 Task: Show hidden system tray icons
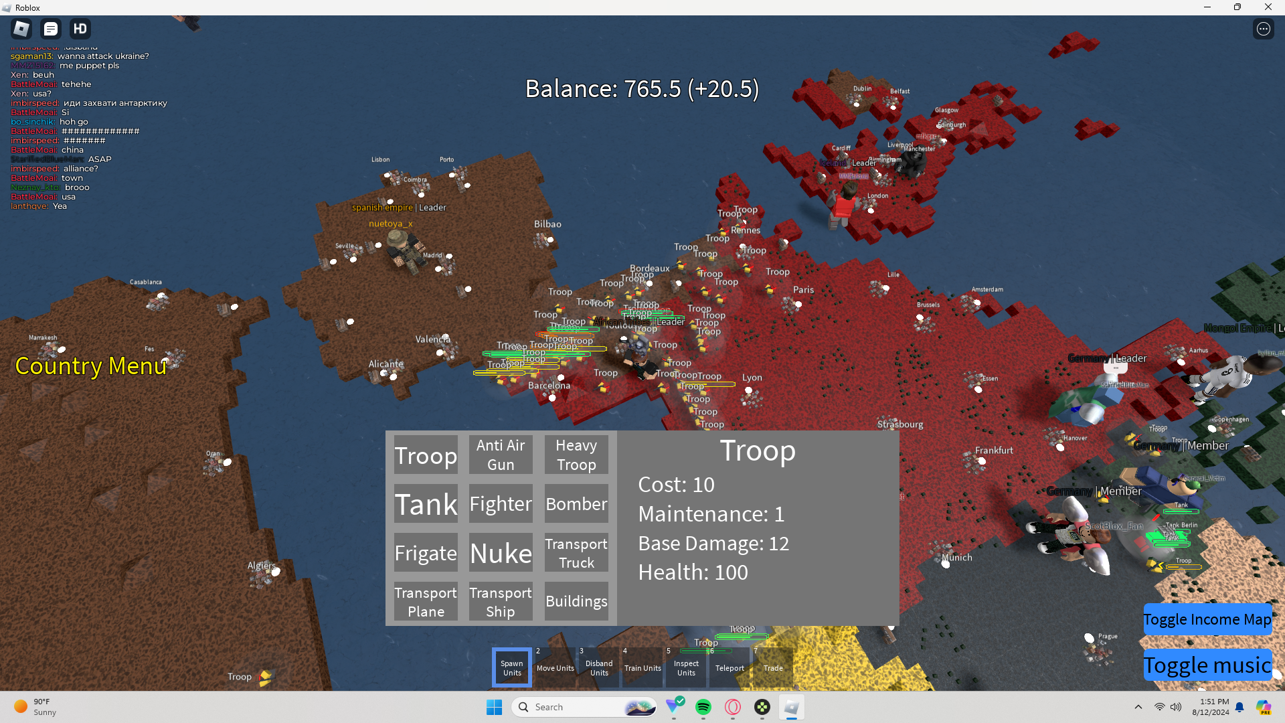pos(1138,707)
